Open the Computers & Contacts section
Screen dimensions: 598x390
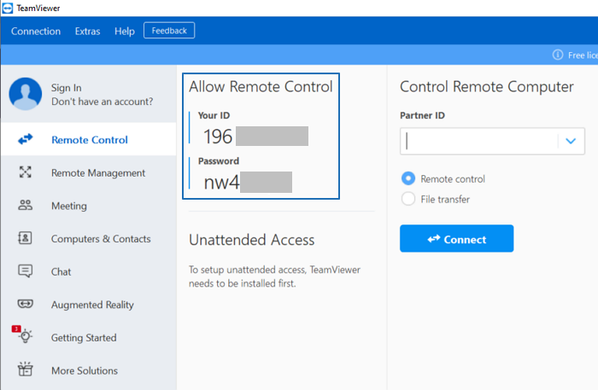point(89,238)
